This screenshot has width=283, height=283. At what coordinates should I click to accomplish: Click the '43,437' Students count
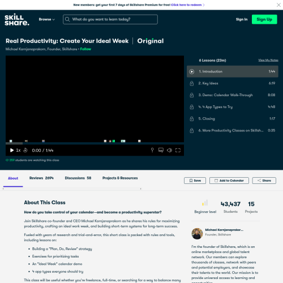(230, 204)
